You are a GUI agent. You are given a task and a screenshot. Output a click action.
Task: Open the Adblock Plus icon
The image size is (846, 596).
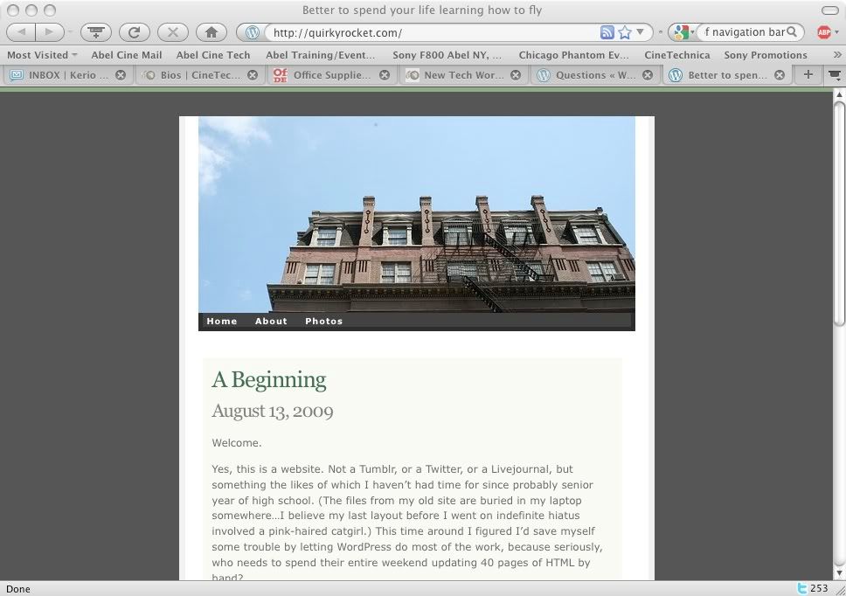click(x=823, y=32)
